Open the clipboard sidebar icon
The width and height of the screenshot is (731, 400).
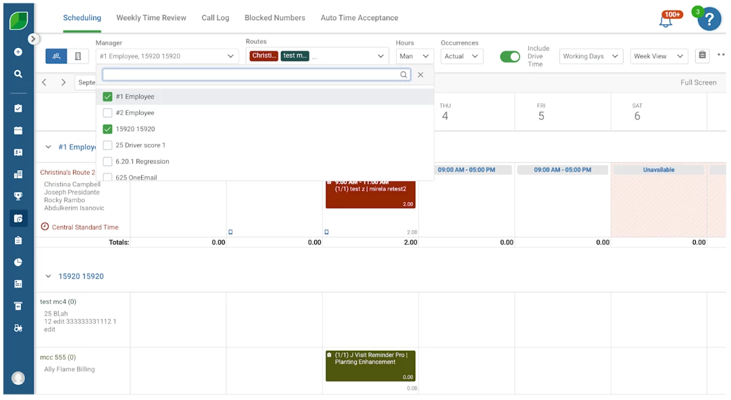coord(18,240)
